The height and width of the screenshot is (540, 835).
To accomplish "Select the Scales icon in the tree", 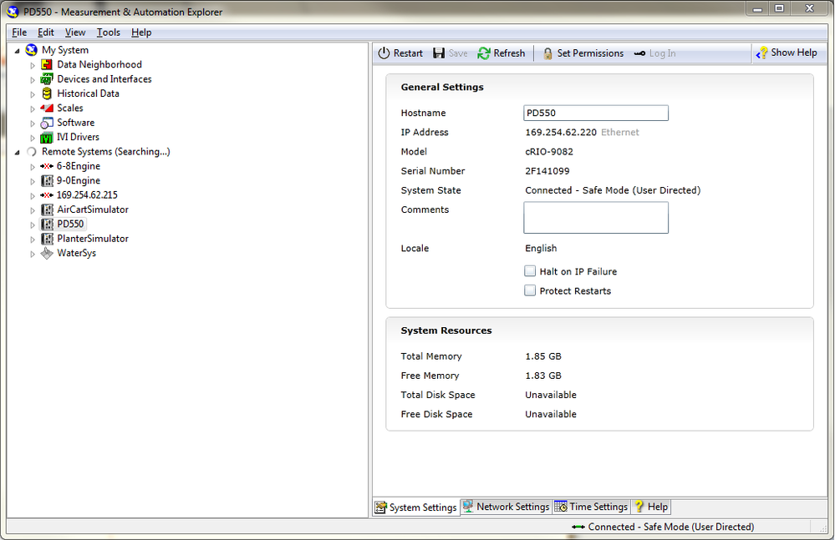I will [x=47, y=108].
